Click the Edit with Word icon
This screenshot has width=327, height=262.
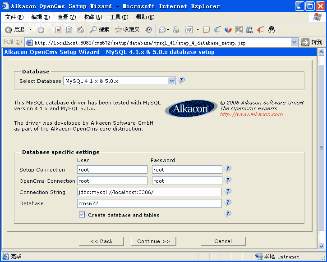[189, 30]
